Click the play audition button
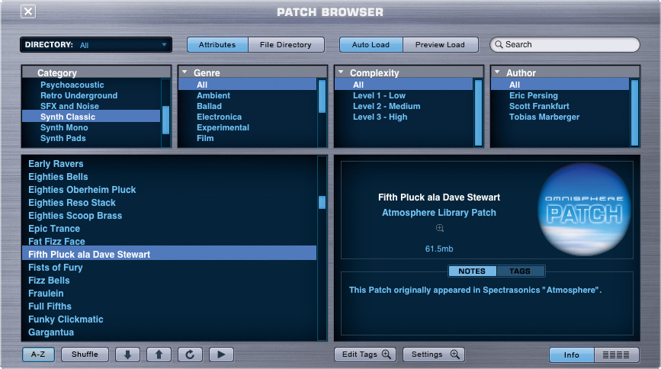The image size is (661, 369). coord(221,355)
